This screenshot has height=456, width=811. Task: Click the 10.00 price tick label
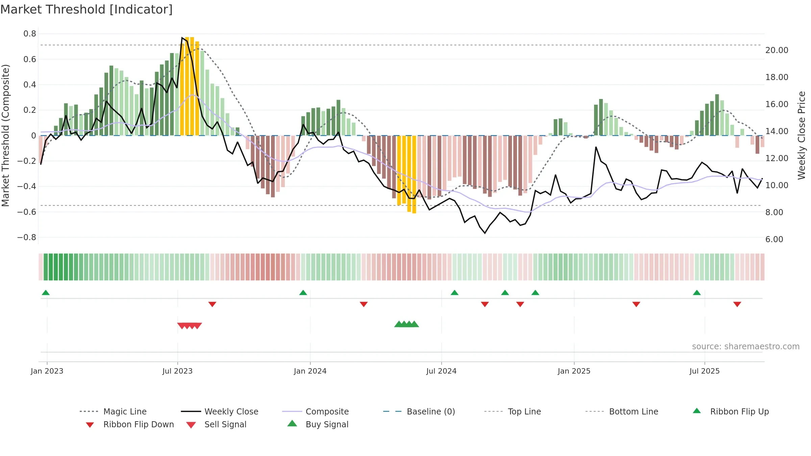click(777, 185)
